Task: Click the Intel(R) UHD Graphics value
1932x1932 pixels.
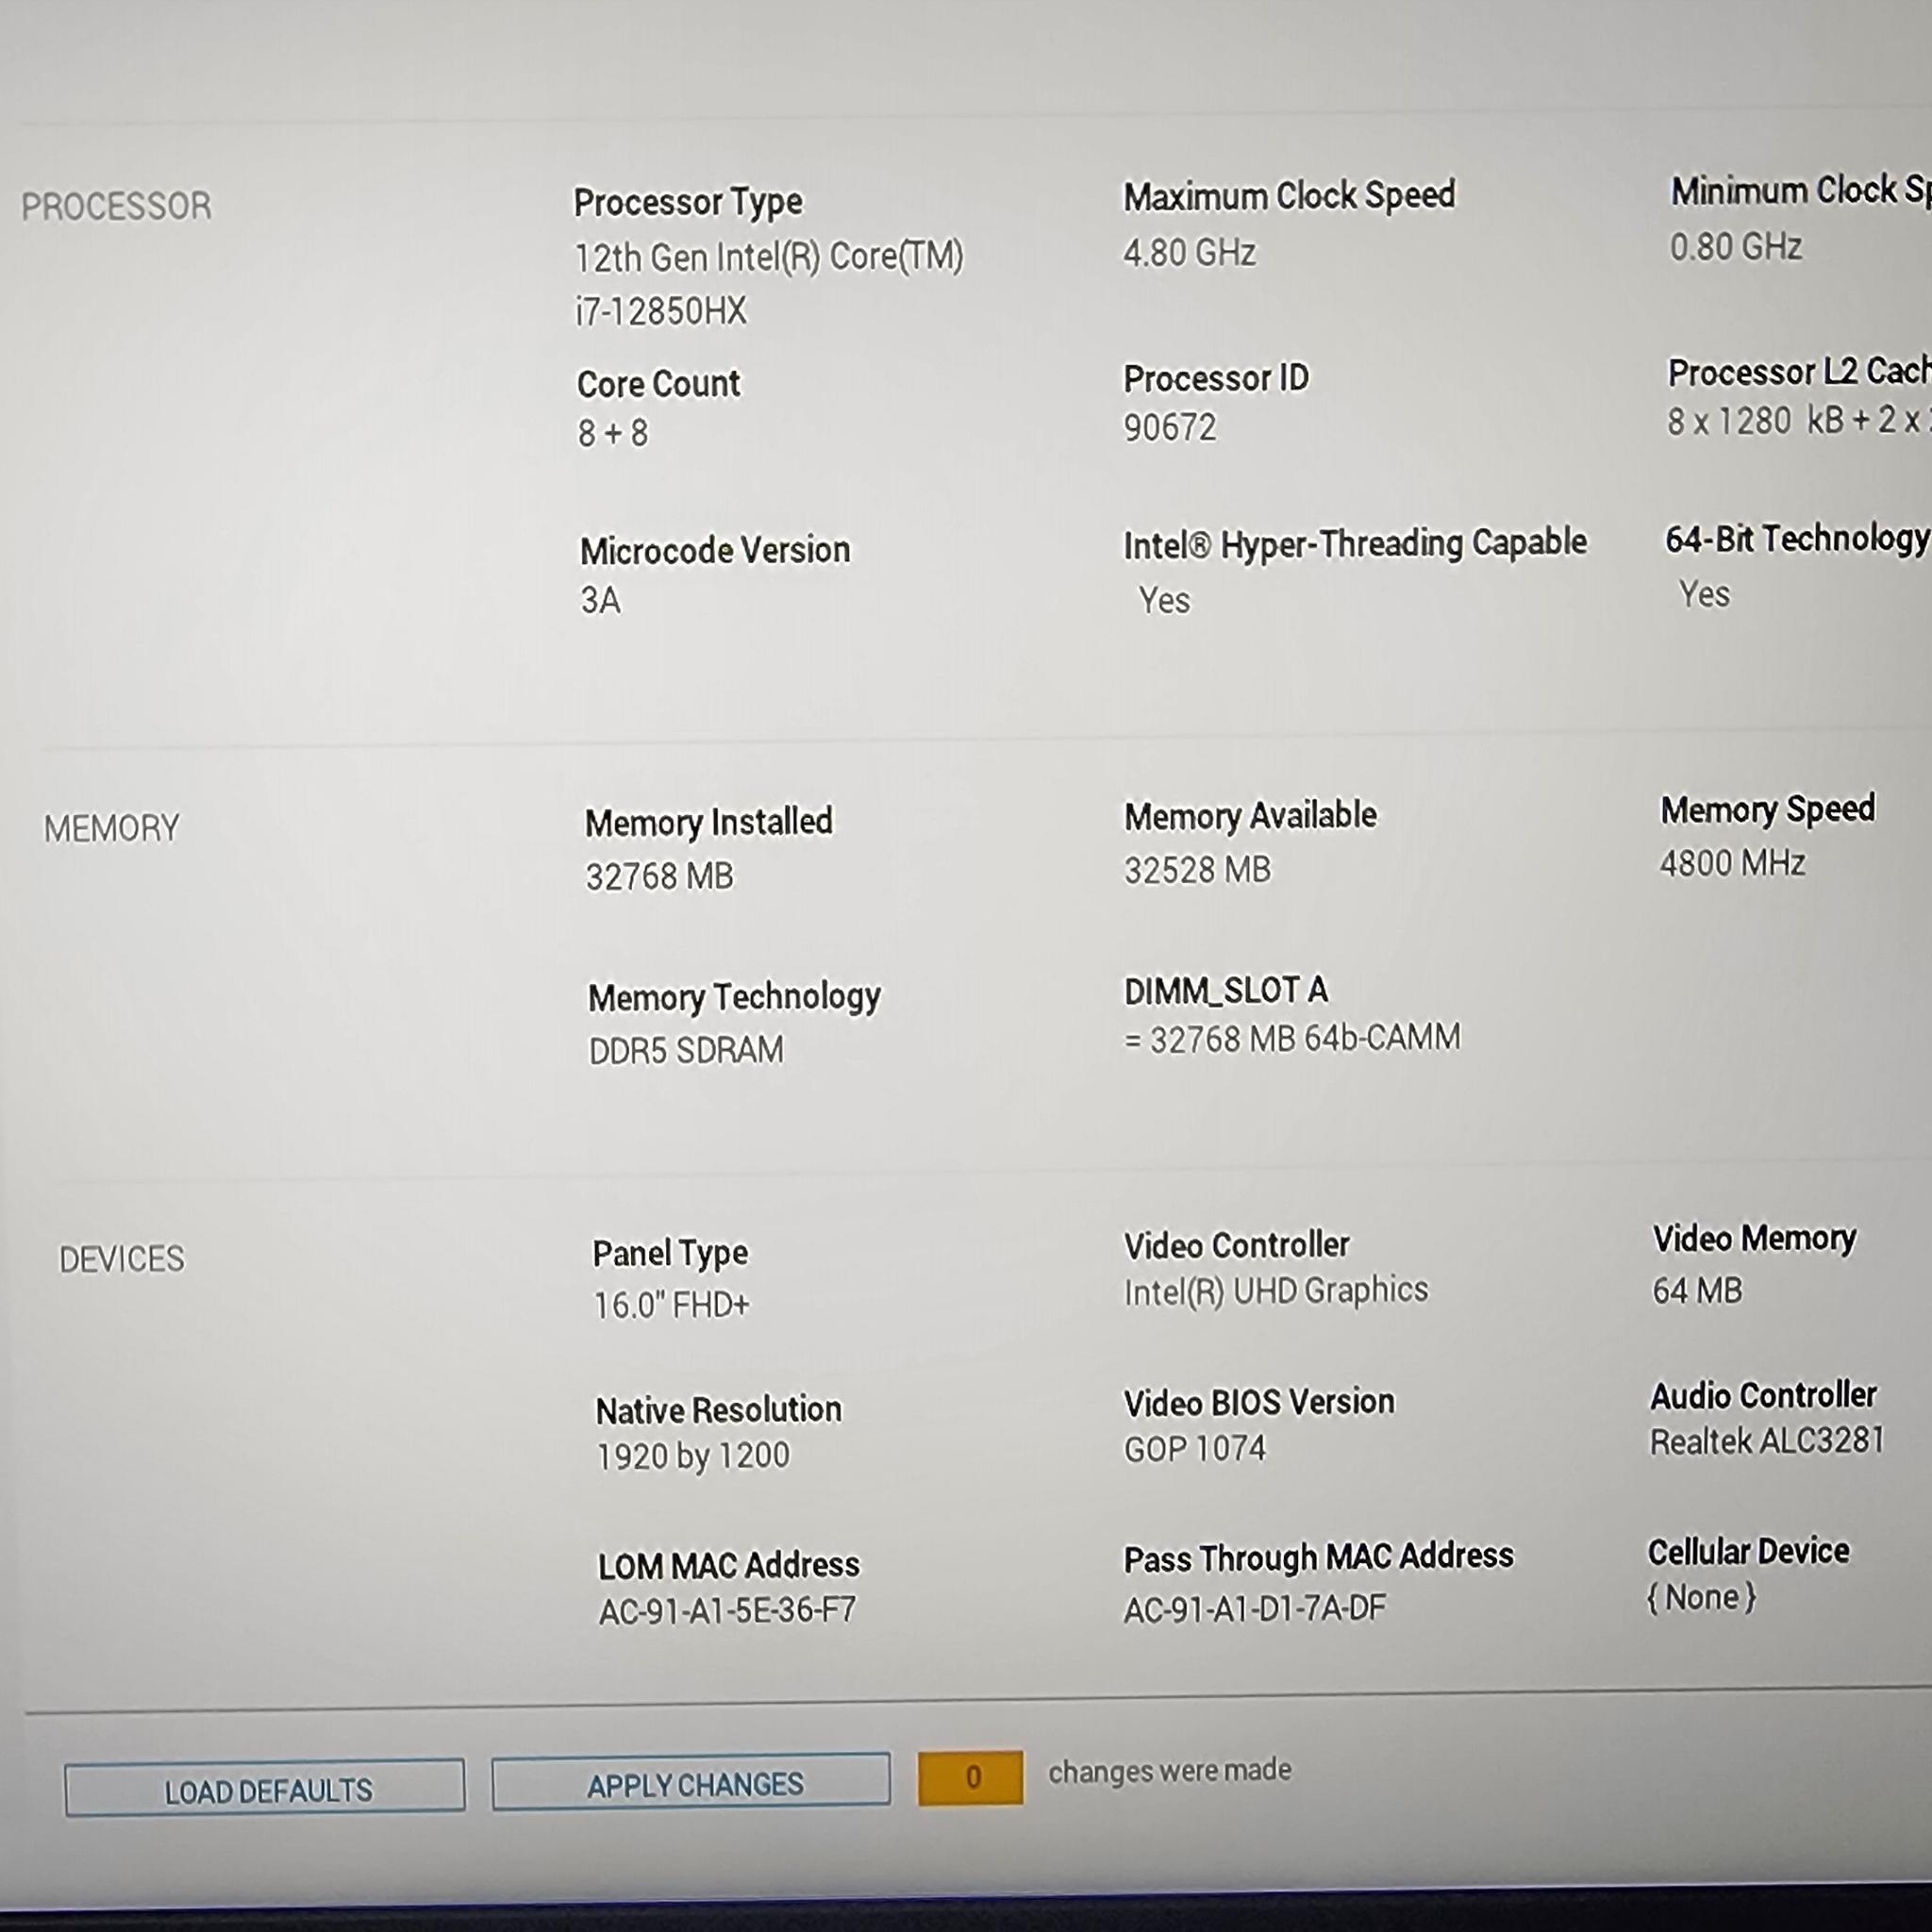Action: 1276,1292
